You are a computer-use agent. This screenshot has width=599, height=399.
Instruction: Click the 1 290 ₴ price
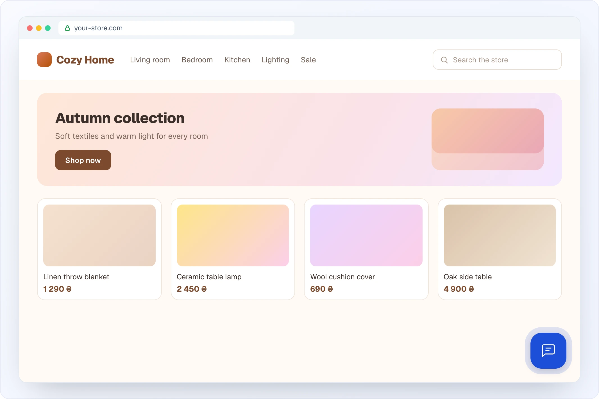click(57, 289)
